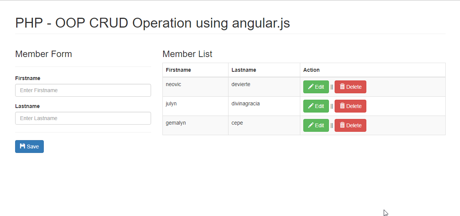Select the devierte lastname cell
The image size is (460, 216).
pos(264,87)
